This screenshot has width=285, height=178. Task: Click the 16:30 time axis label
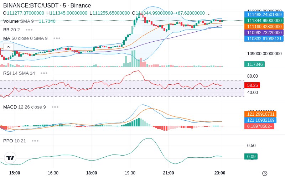[x=53, y=173]
